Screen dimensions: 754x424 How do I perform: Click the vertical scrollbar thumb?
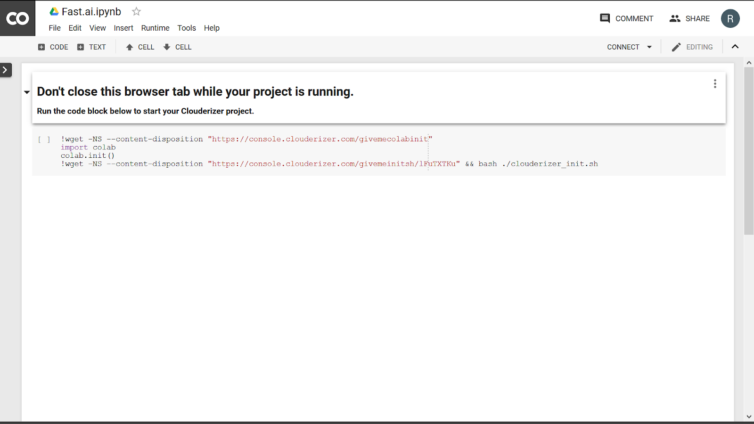749,151
